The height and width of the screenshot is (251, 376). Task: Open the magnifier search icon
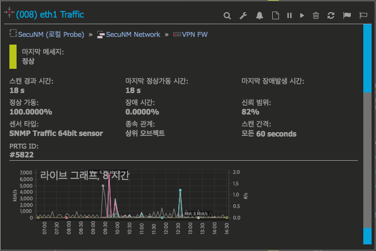point(227,16)
